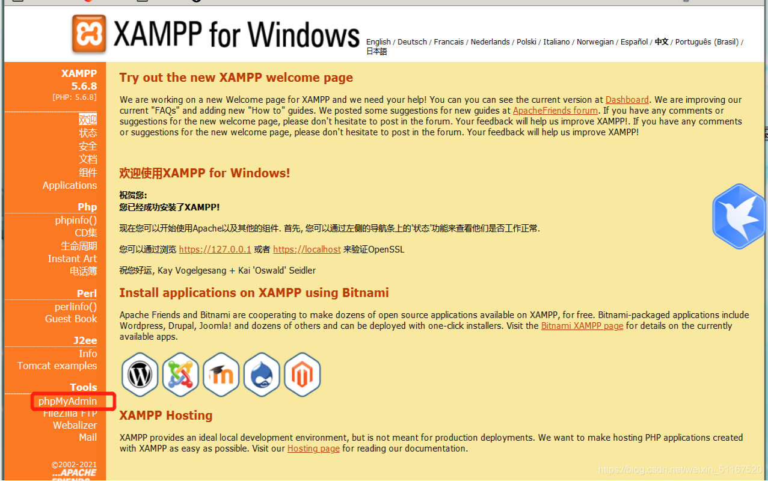The width and height of the screenshot is (768, 481).
Task: Switch language to Deutsch
Action: point(413,42)
